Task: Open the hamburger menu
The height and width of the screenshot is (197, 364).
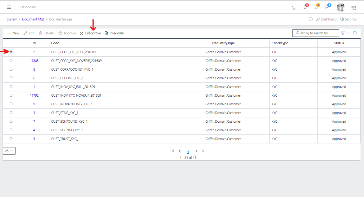Action: pos(9,7)
